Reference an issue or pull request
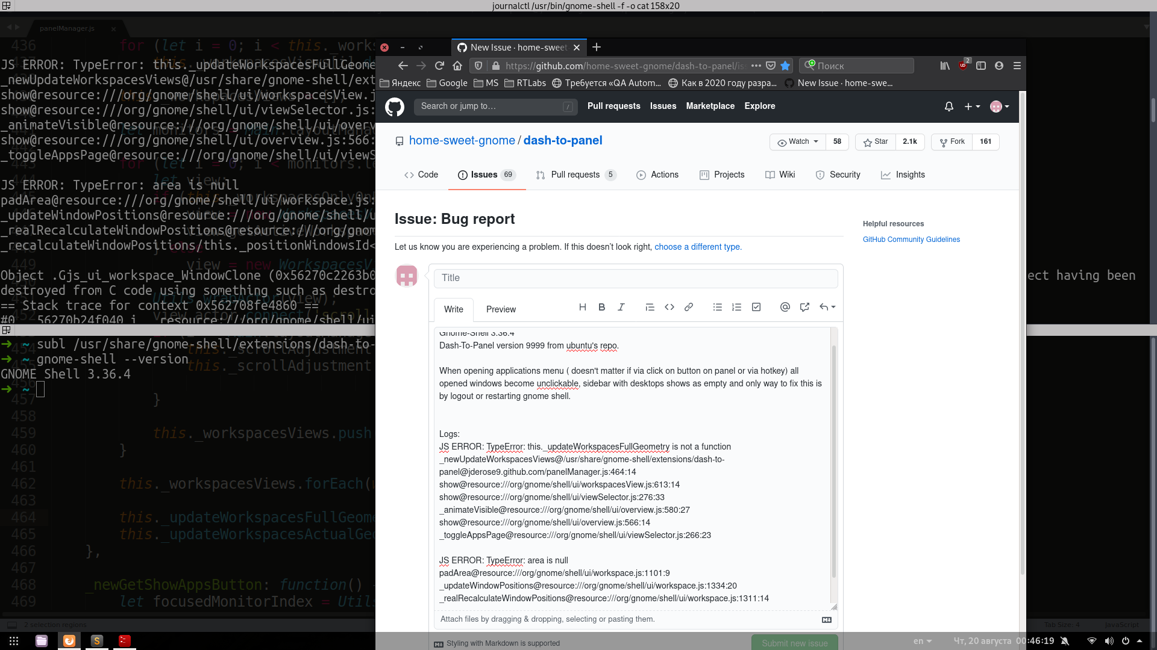This screenshot has width=1157, height=650. click(804, 307)
